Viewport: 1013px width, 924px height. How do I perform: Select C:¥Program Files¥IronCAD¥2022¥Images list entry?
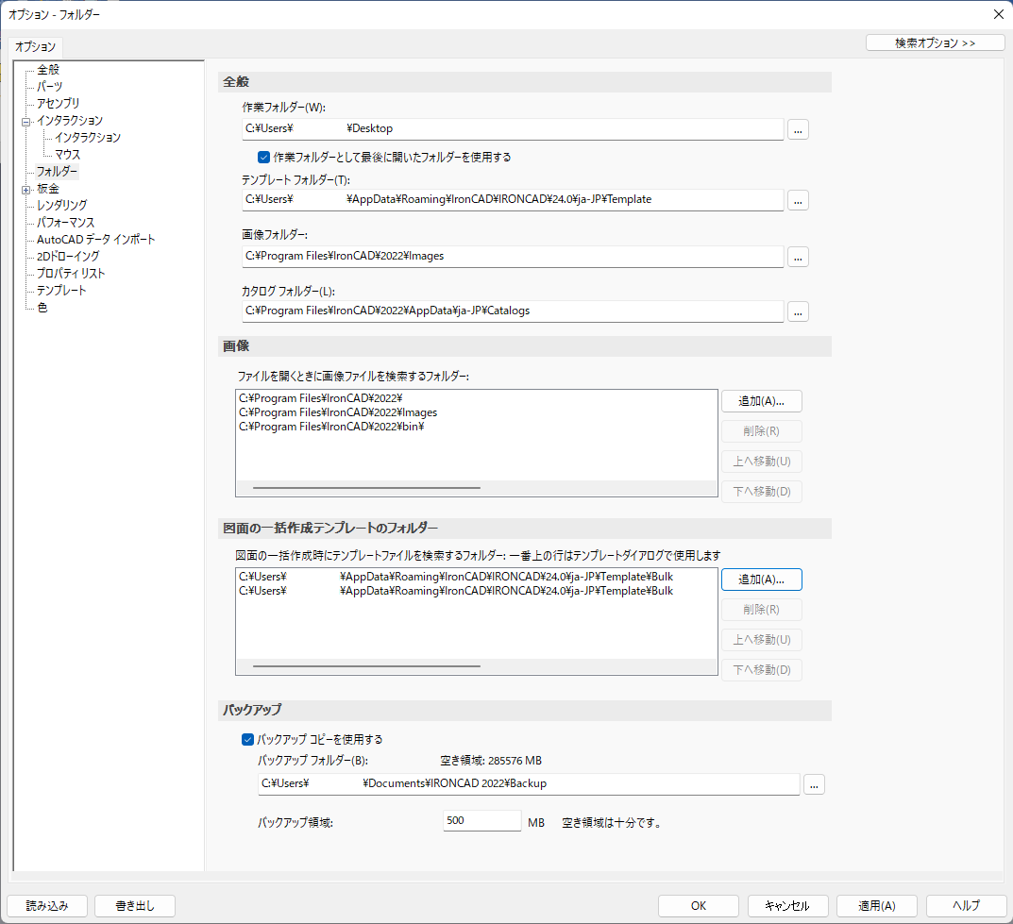tap(338, 412)
